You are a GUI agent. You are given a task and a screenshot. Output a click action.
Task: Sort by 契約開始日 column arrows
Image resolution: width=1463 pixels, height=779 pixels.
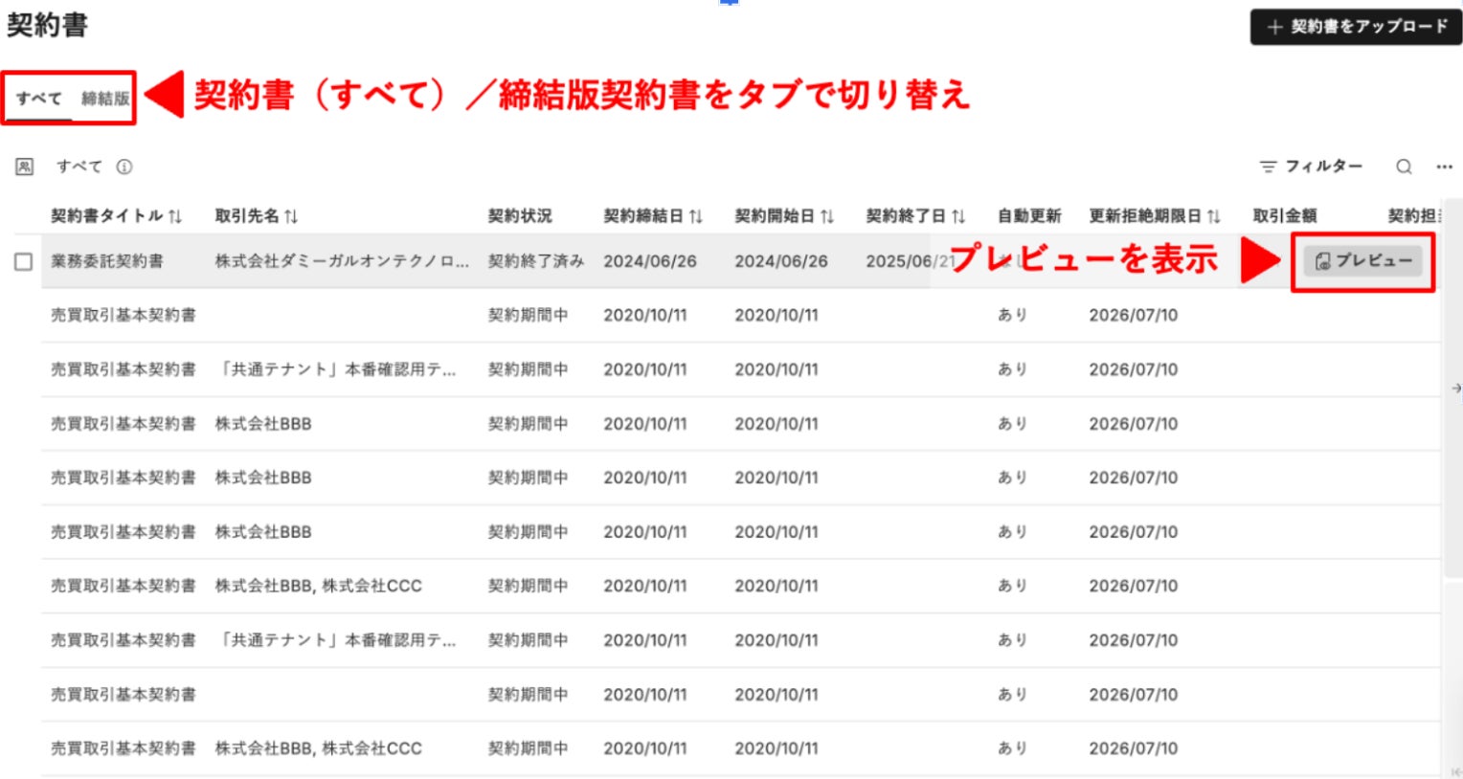point(827,216)
